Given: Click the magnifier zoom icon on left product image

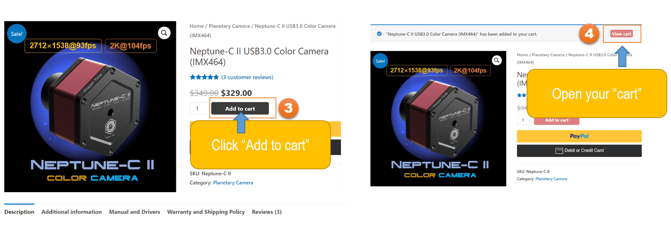Looking at the screenshot, I should (x=164, y=33).
